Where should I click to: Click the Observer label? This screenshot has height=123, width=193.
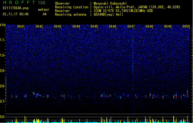tap(62, 3)
